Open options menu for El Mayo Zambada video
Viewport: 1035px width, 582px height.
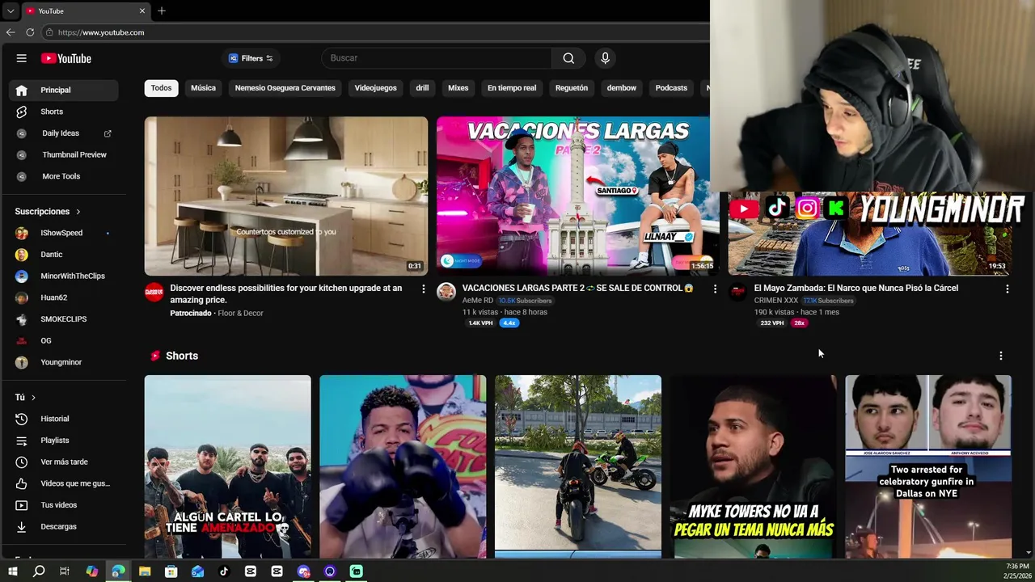click(1007, 289)
